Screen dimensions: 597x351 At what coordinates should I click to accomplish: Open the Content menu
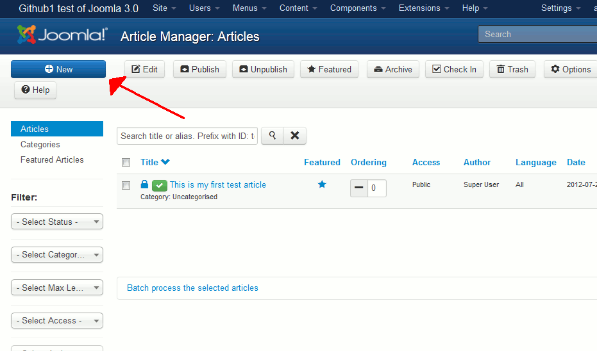click(298, 8)
